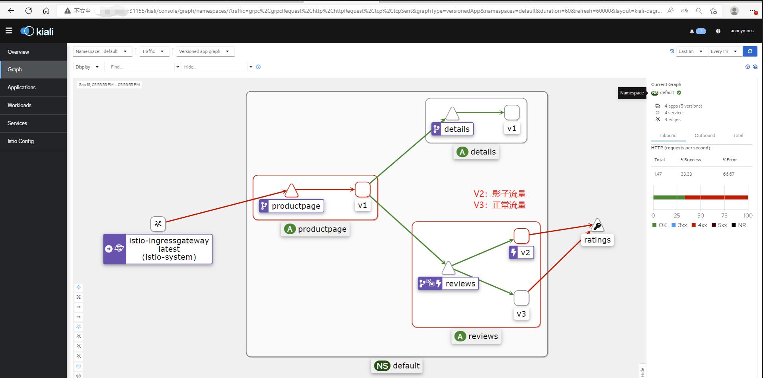763x378 pixels.
Task: Click the red 4xx legend swatch
Action: click(x=694, y=225)
